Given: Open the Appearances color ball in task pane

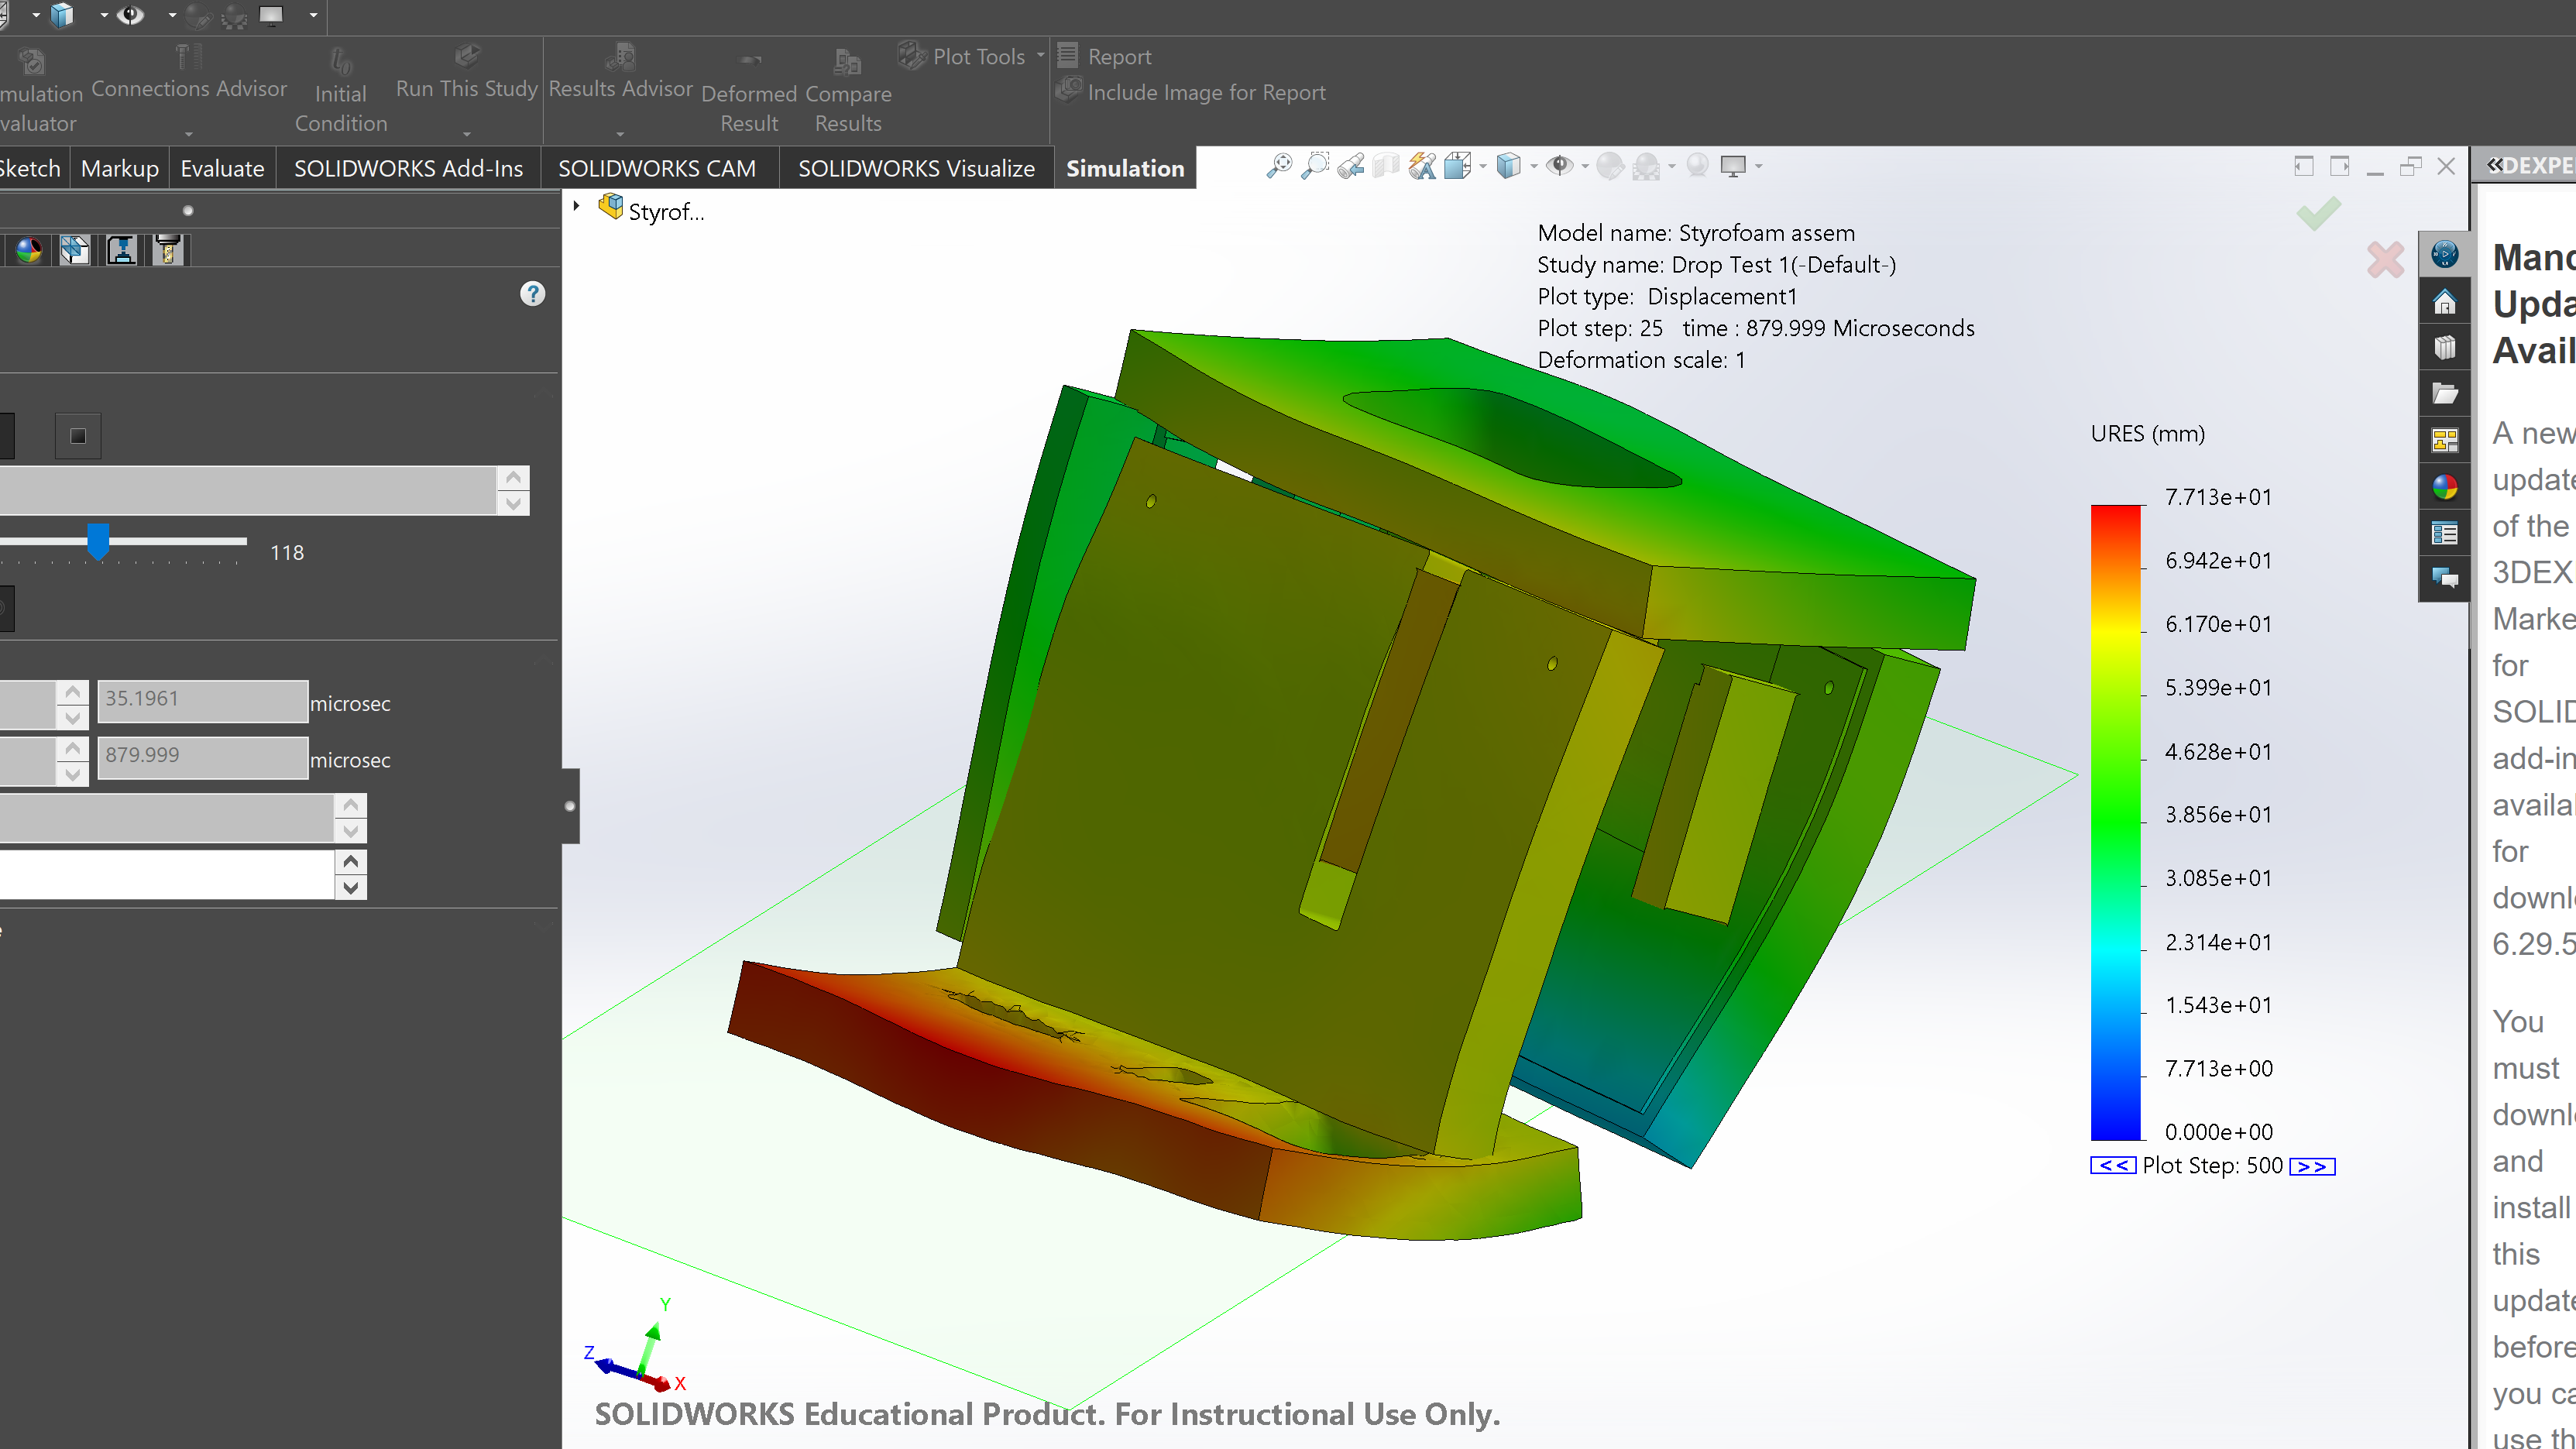Looking at the screenshot, I should (x=2445, y=487).
